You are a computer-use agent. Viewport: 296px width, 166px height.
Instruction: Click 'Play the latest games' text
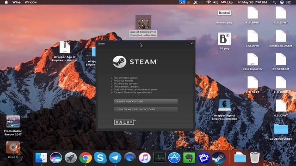click(x=125, y=78)
